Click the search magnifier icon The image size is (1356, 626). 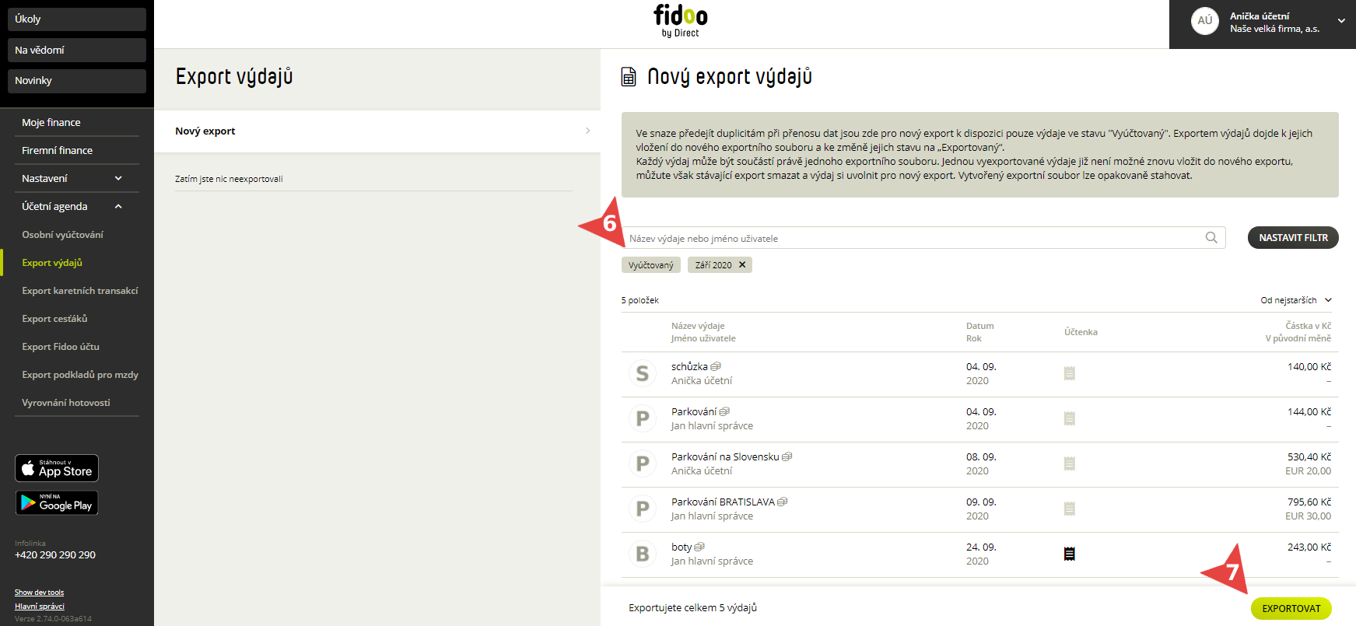point(1211,238)
